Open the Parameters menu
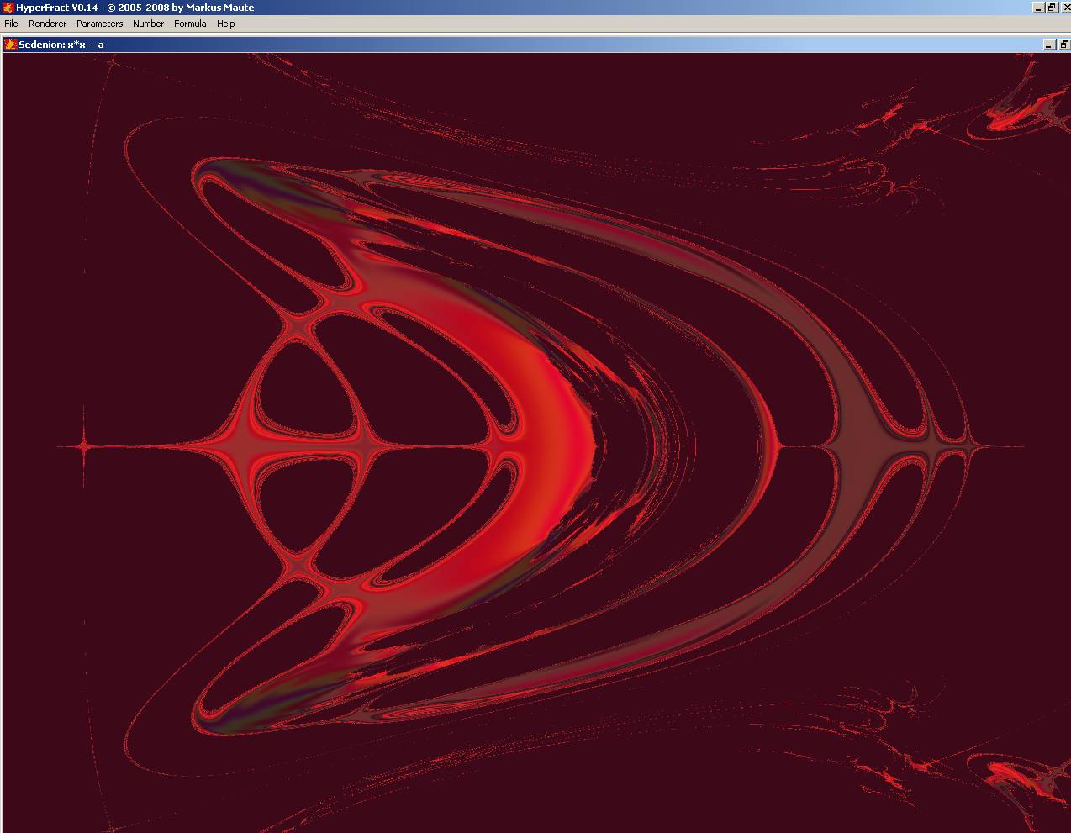 99,24
